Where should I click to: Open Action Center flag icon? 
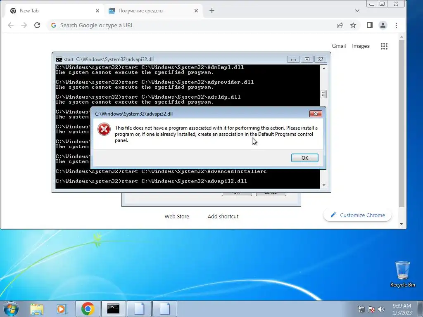coord(371,309)
